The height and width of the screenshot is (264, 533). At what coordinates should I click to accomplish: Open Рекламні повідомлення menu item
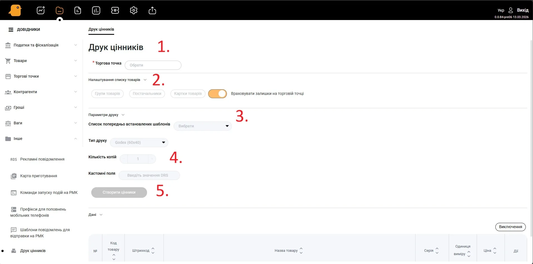pyautogui.click(x=42, y=159)
